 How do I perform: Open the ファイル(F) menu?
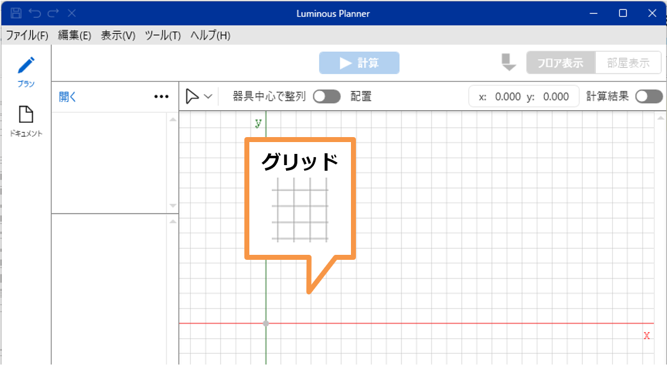pyautogui.click(x=27, y=36)
